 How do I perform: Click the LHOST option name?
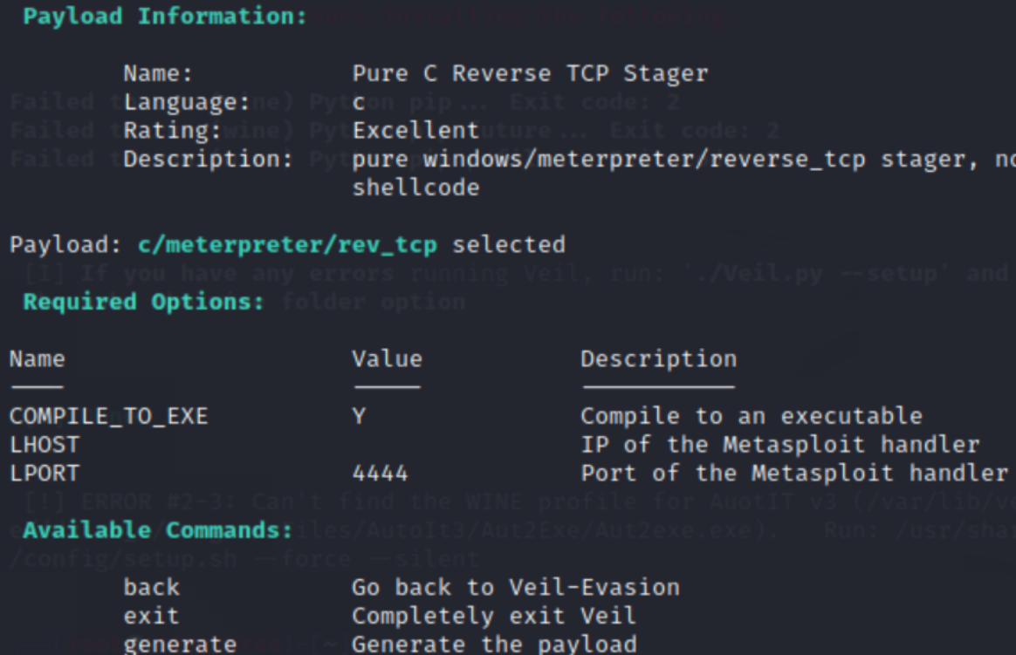44,445
